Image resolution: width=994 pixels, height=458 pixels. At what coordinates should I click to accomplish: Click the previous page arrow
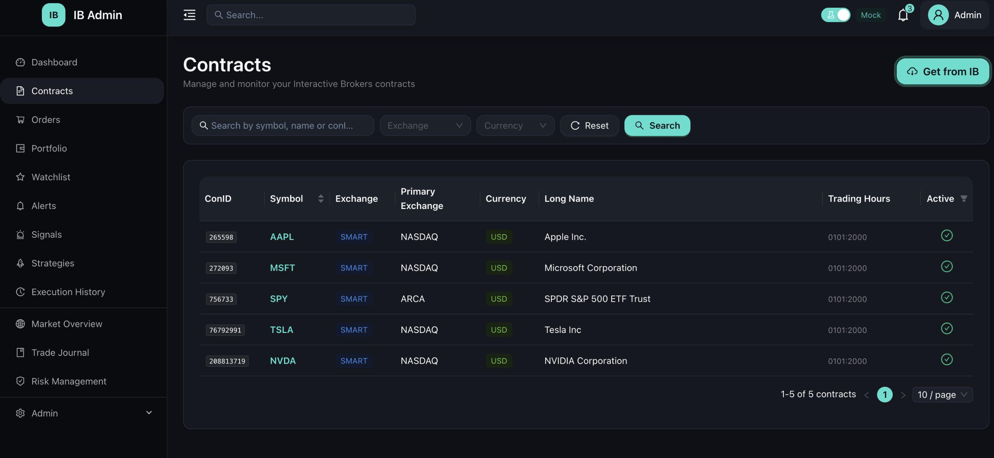[x=867, y=395]
